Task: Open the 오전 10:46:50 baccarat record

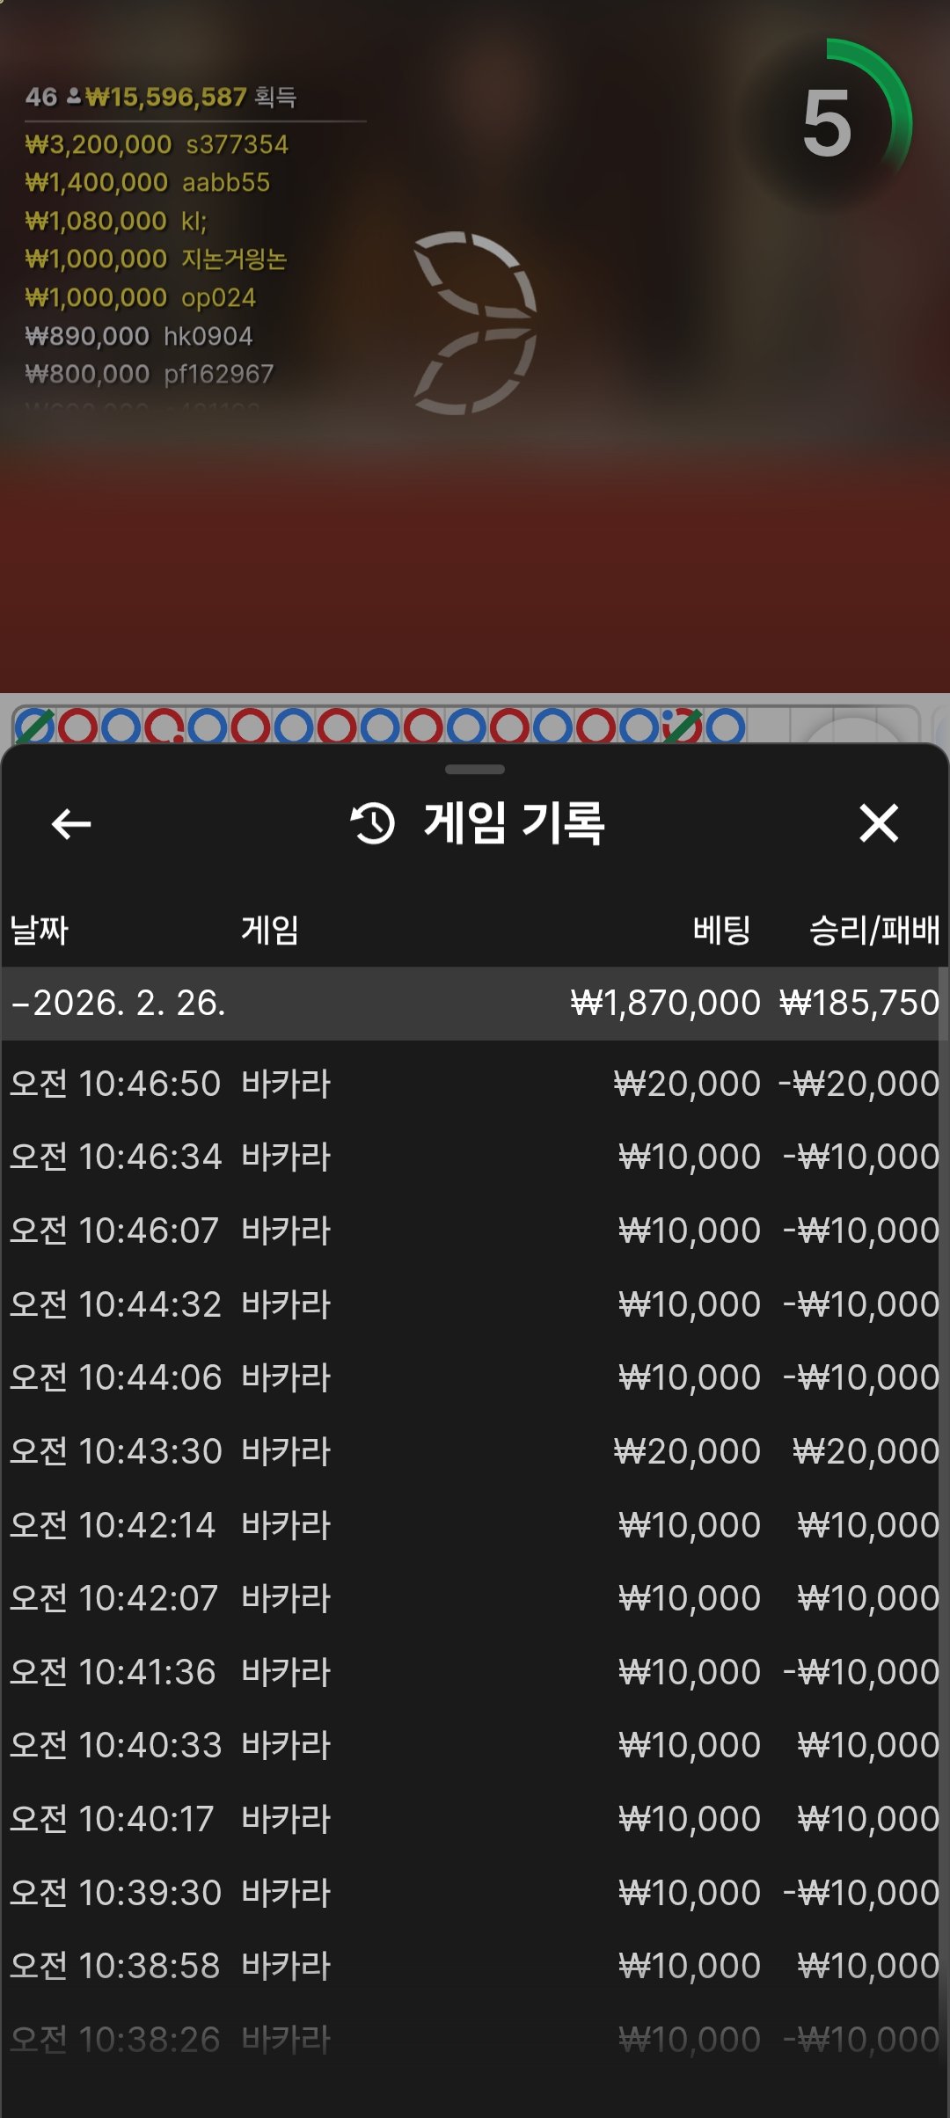Action: tap(475, 1084)
